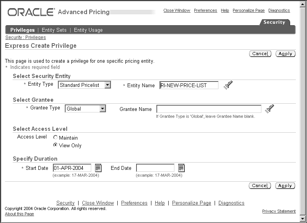The height and width of the screenshot is (223, 307).
Task: Click the End Date input field
Action: coord(155,168)
